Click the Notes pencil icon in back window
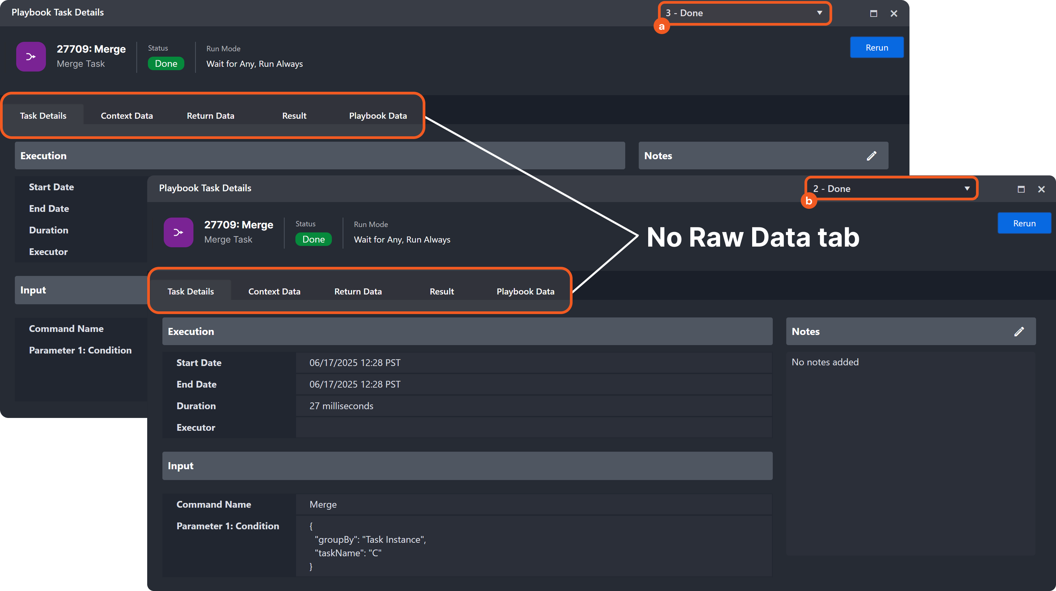 tap(872, 156)
